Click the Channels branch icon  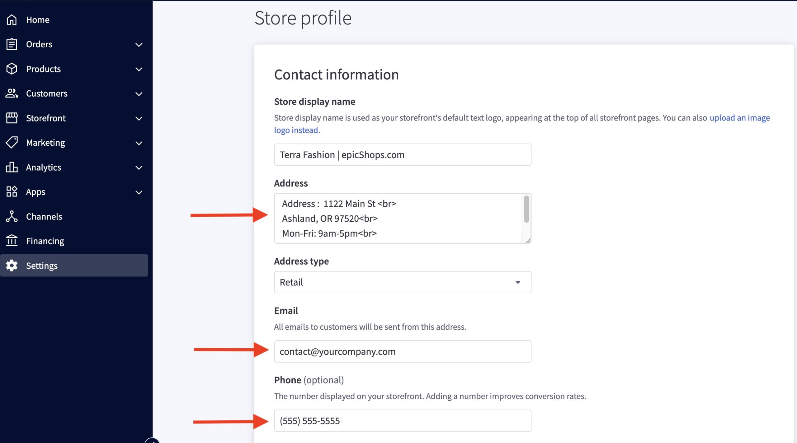click(12, 216)
